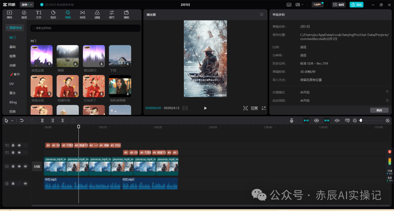Open the 调节 adjustment panel
The image size is (394, 211).
(112, 15)
